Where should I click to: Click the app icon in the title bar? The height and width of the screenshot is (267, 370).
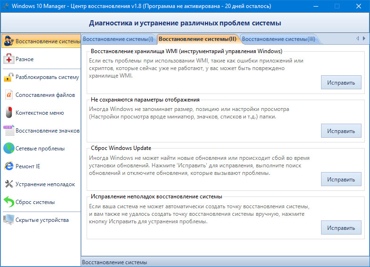click(6, 6)
